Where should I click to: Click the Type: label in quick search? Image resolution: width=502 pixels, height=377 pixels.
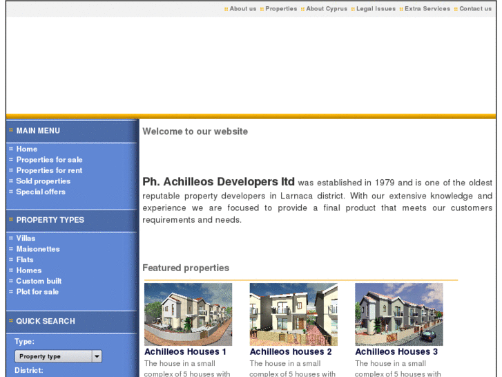[x=24, y=342]
